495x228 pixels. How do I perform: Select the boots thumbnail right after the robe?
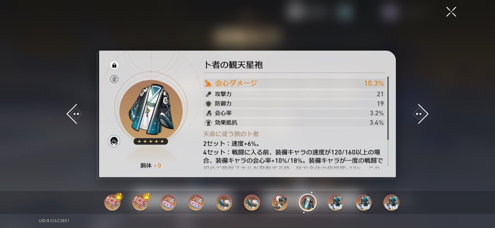335,202
